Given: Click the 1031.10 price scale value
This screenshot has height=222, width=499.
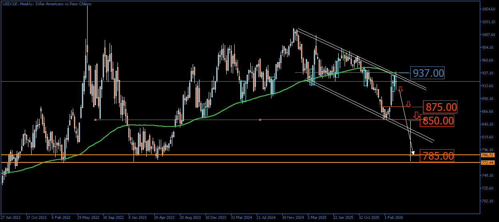Looking at the screenshot, I should (489, 22).
